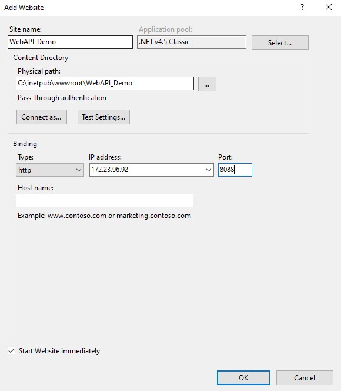Focus the Physical path text box

[x=105, y=83]
